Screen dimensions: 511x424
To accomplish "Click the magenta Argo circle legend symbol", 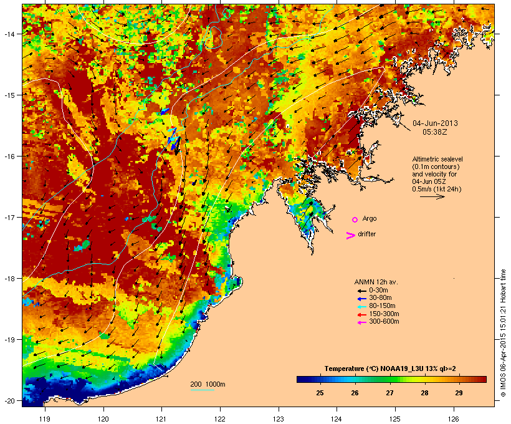I will click(x=355, y=219).
